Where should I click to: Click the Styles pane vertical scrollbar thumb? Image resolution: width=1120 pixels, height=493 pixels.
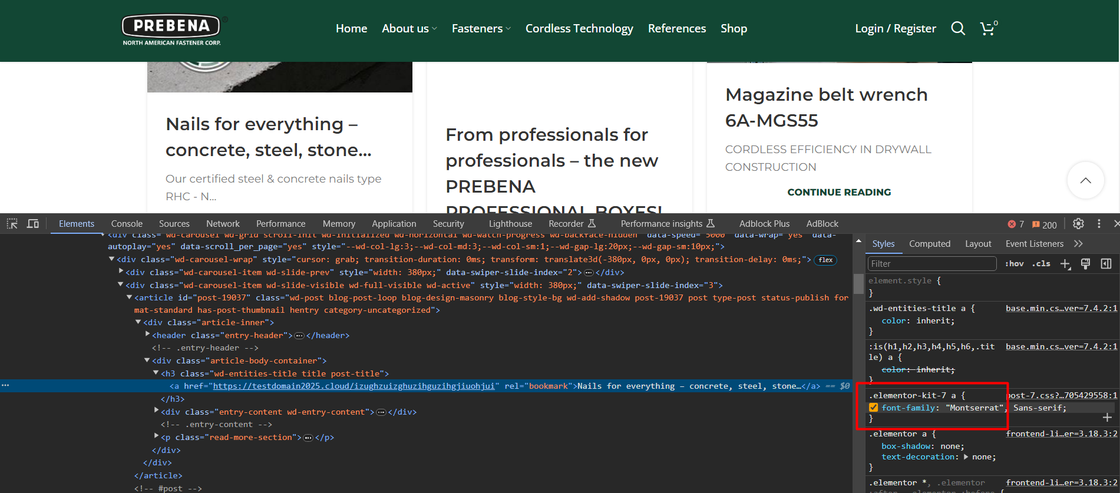pyautogui.click(x=858, y=284)
